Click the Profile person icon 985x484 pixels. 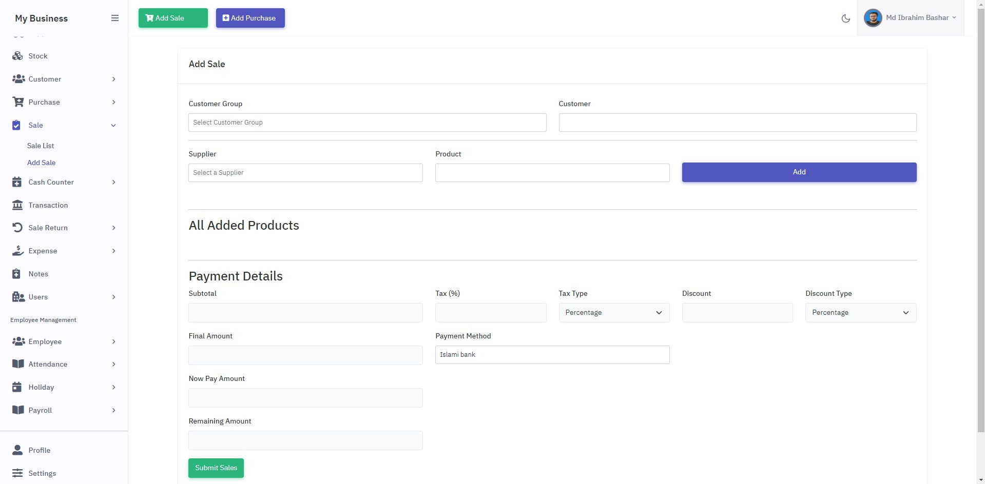[x=17, y=450]
